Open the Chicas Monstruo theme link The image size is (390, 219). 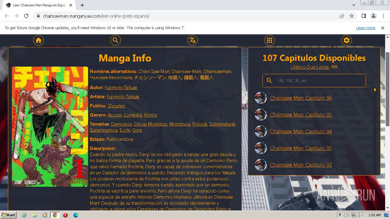click(151, 124)
